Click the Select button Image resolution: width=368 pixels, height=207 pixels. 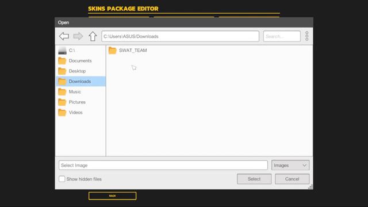point(254,179)
